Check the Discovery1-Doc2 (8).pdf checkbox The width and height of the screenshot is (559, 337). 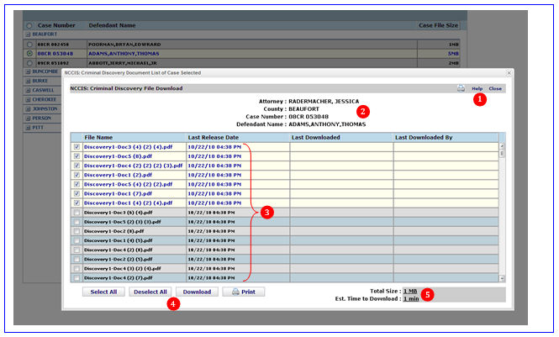tap(76, 231)
